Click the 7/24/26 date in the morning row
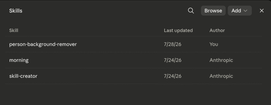271x105 pixels. (173, 60)
